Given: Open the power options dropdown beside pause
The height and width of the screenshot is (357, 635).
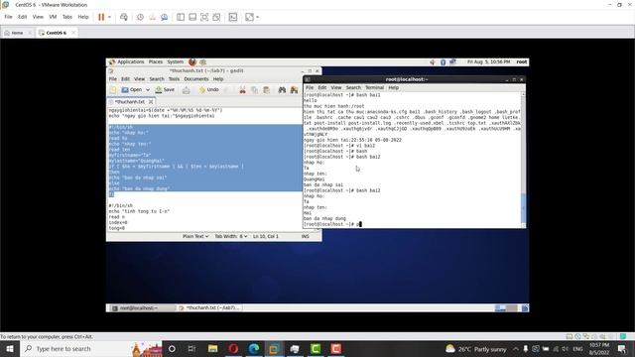Looking at the screenshot, I should (109, 17).
